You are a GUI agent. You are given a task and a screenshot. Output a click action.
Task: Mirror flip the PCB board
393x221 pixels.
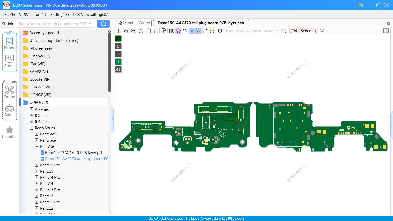pos(172,31)
